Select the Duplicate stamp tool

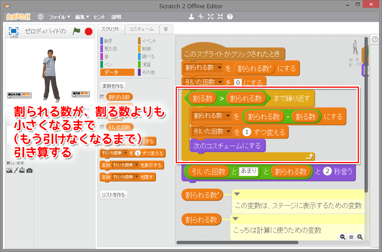[x=191, y=17]
